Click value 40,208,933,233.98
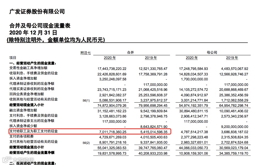The image size is (260, 165). click(x=153, y=153)
